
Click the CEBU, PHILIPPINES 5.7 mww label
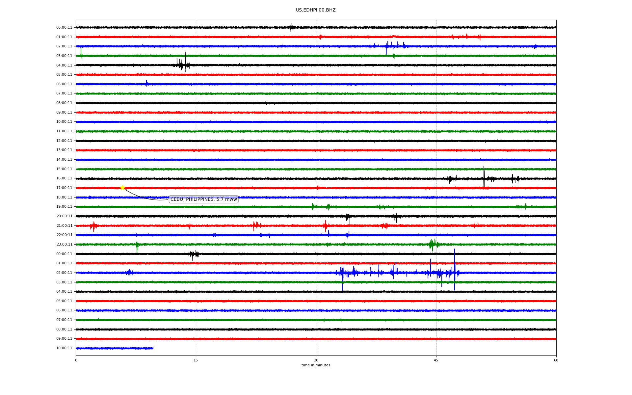203,199
